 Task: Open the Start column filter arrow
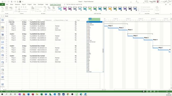pos(37,20)
